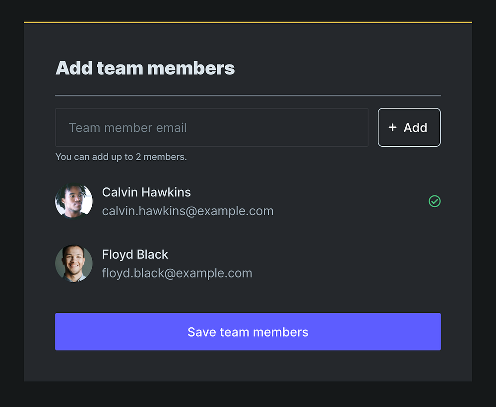Click calvin.hawkins@example.com email text
Screen dimensions: 496x407
click(x=187, y=211)
